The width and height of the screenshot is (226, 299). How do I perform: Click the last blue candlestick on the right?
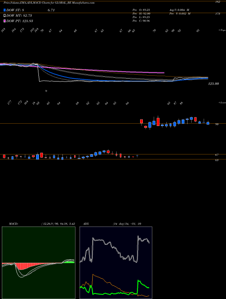[x=208, y=123]
